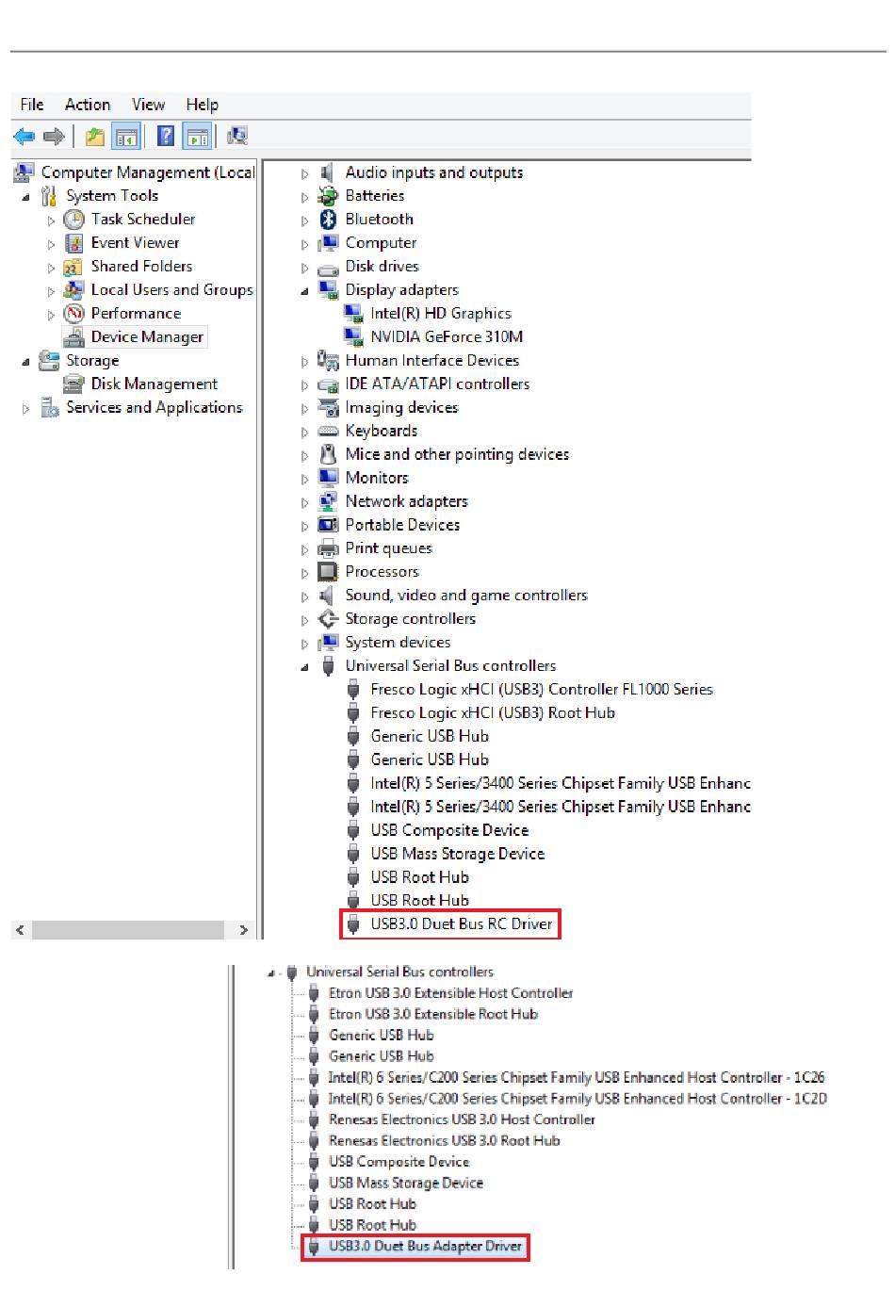This screenshot has width=895, height=1307.
Task: Select Computer Management (Local) root node
Action: (x=148, y=172)
